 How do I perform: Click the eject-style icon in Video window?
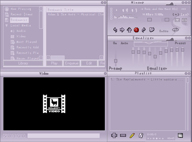click(x=23, y=136)
